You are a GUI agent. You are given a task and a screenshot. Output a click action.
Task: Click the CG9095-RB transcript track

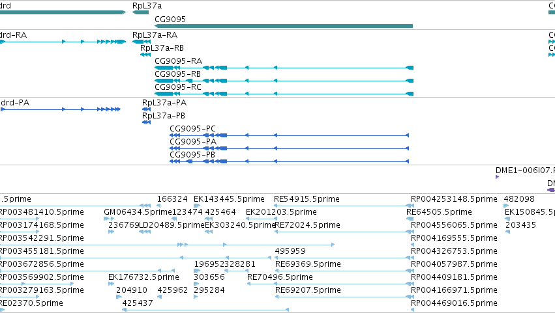click(284, 81)
